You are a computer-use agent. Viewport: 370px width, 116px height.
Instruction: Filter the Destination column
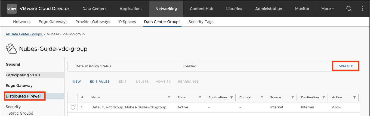(x=324, y=97)
